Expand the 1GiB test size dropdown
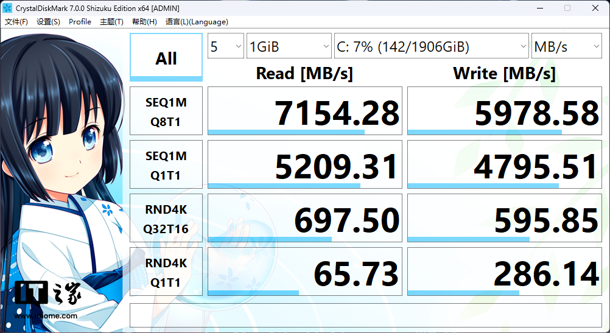This screenshot has height=333, width=610. click(x=289, y=47)
